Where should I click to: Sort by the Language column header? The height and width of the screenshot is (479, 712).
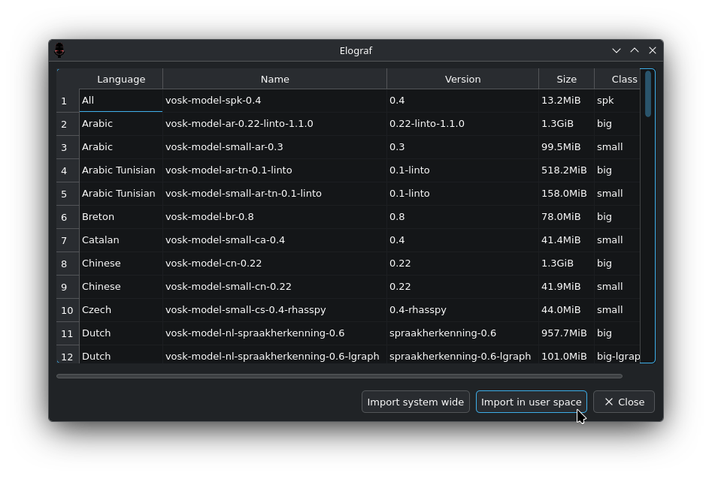(121, 79)
